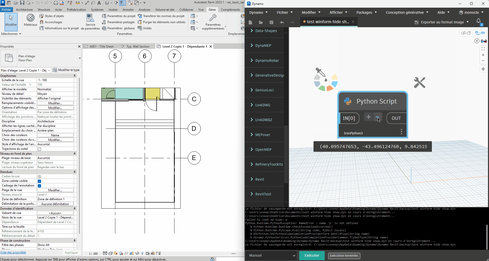Click Dynamo save disk icon
489x261 pixels.
[x=271, y=22]
